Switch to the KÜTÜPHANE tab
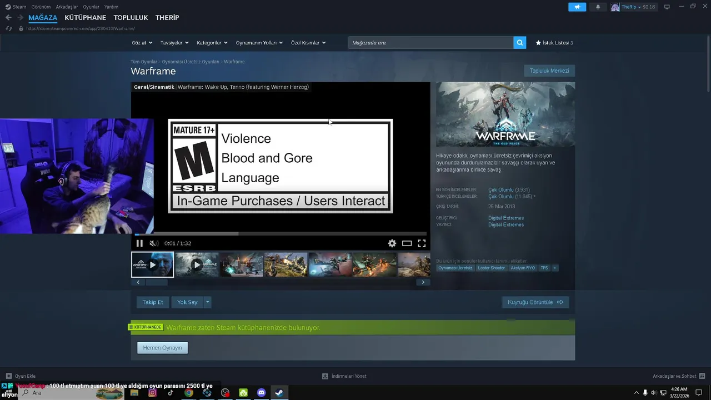The width and height of the screenshot is (711, 400). 85,18
